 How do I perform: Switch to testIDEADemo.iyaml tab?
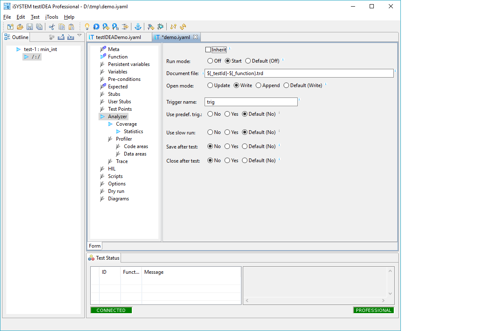click(118, 37)
